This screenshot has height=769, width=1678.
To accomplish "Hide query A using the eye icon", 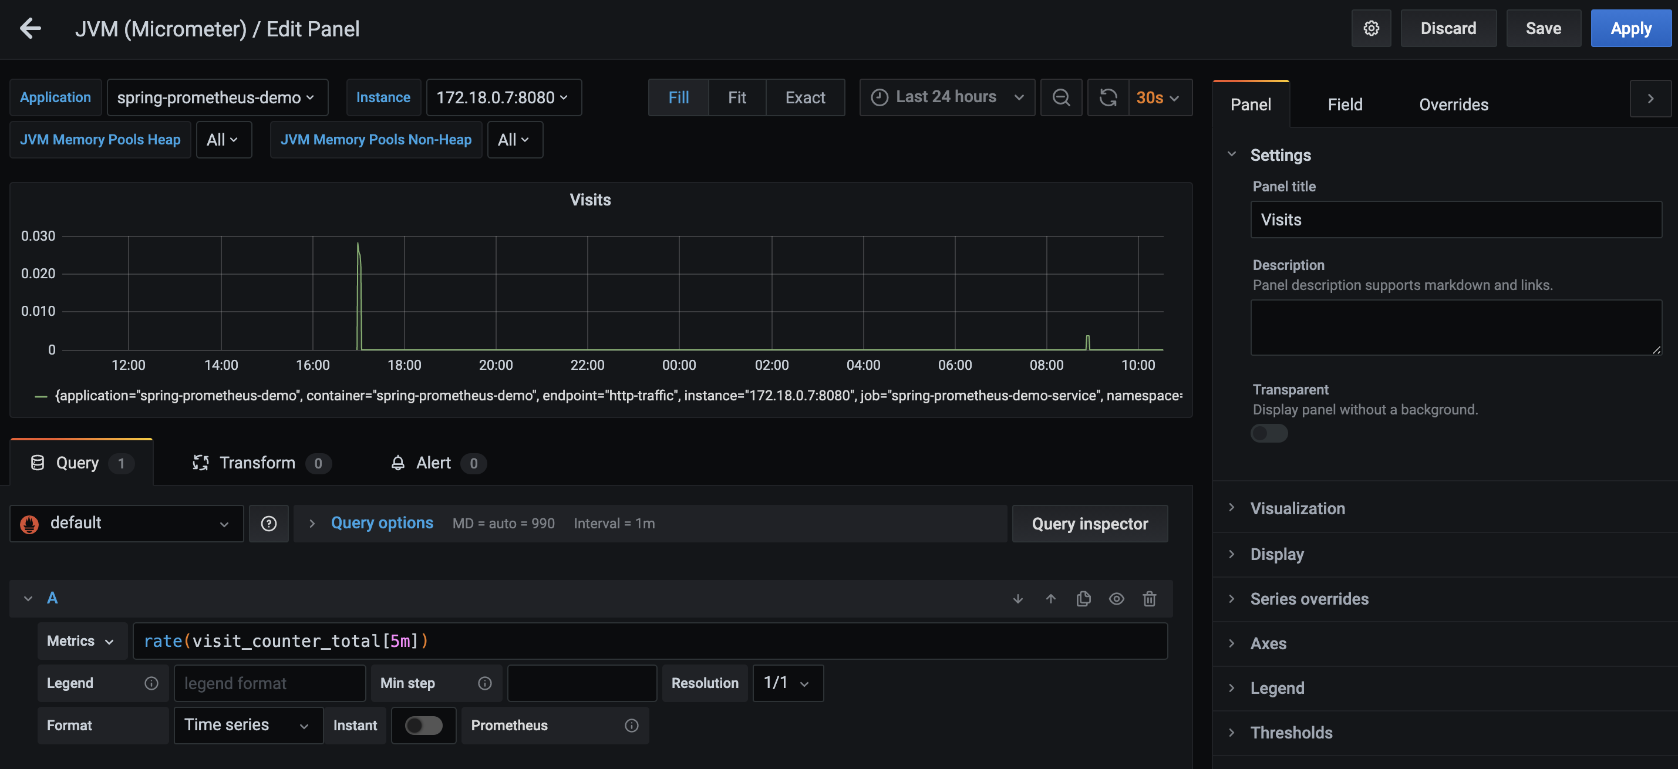I will click(x=1116, y=598).
